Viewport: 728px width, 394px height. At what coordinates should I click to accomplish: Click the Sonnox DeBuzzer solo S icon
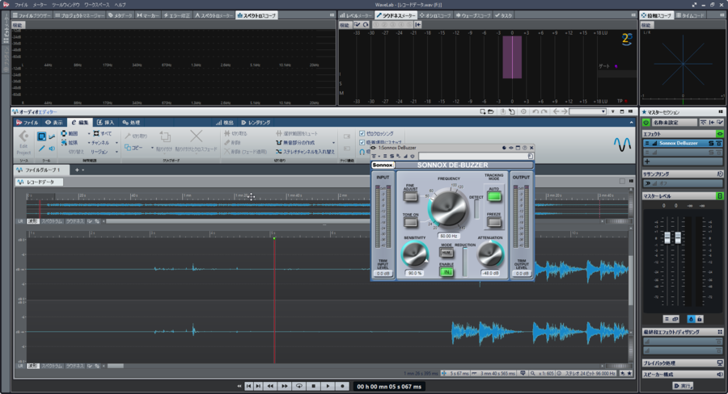click(x=711, y=143)
